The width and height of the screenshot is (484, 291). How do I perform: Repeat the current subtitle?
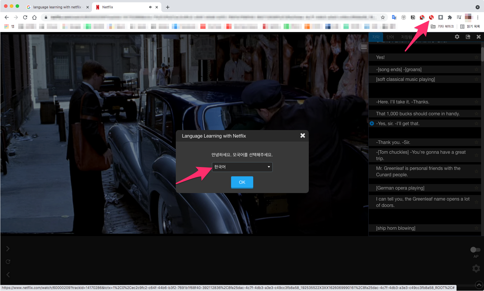8,262
